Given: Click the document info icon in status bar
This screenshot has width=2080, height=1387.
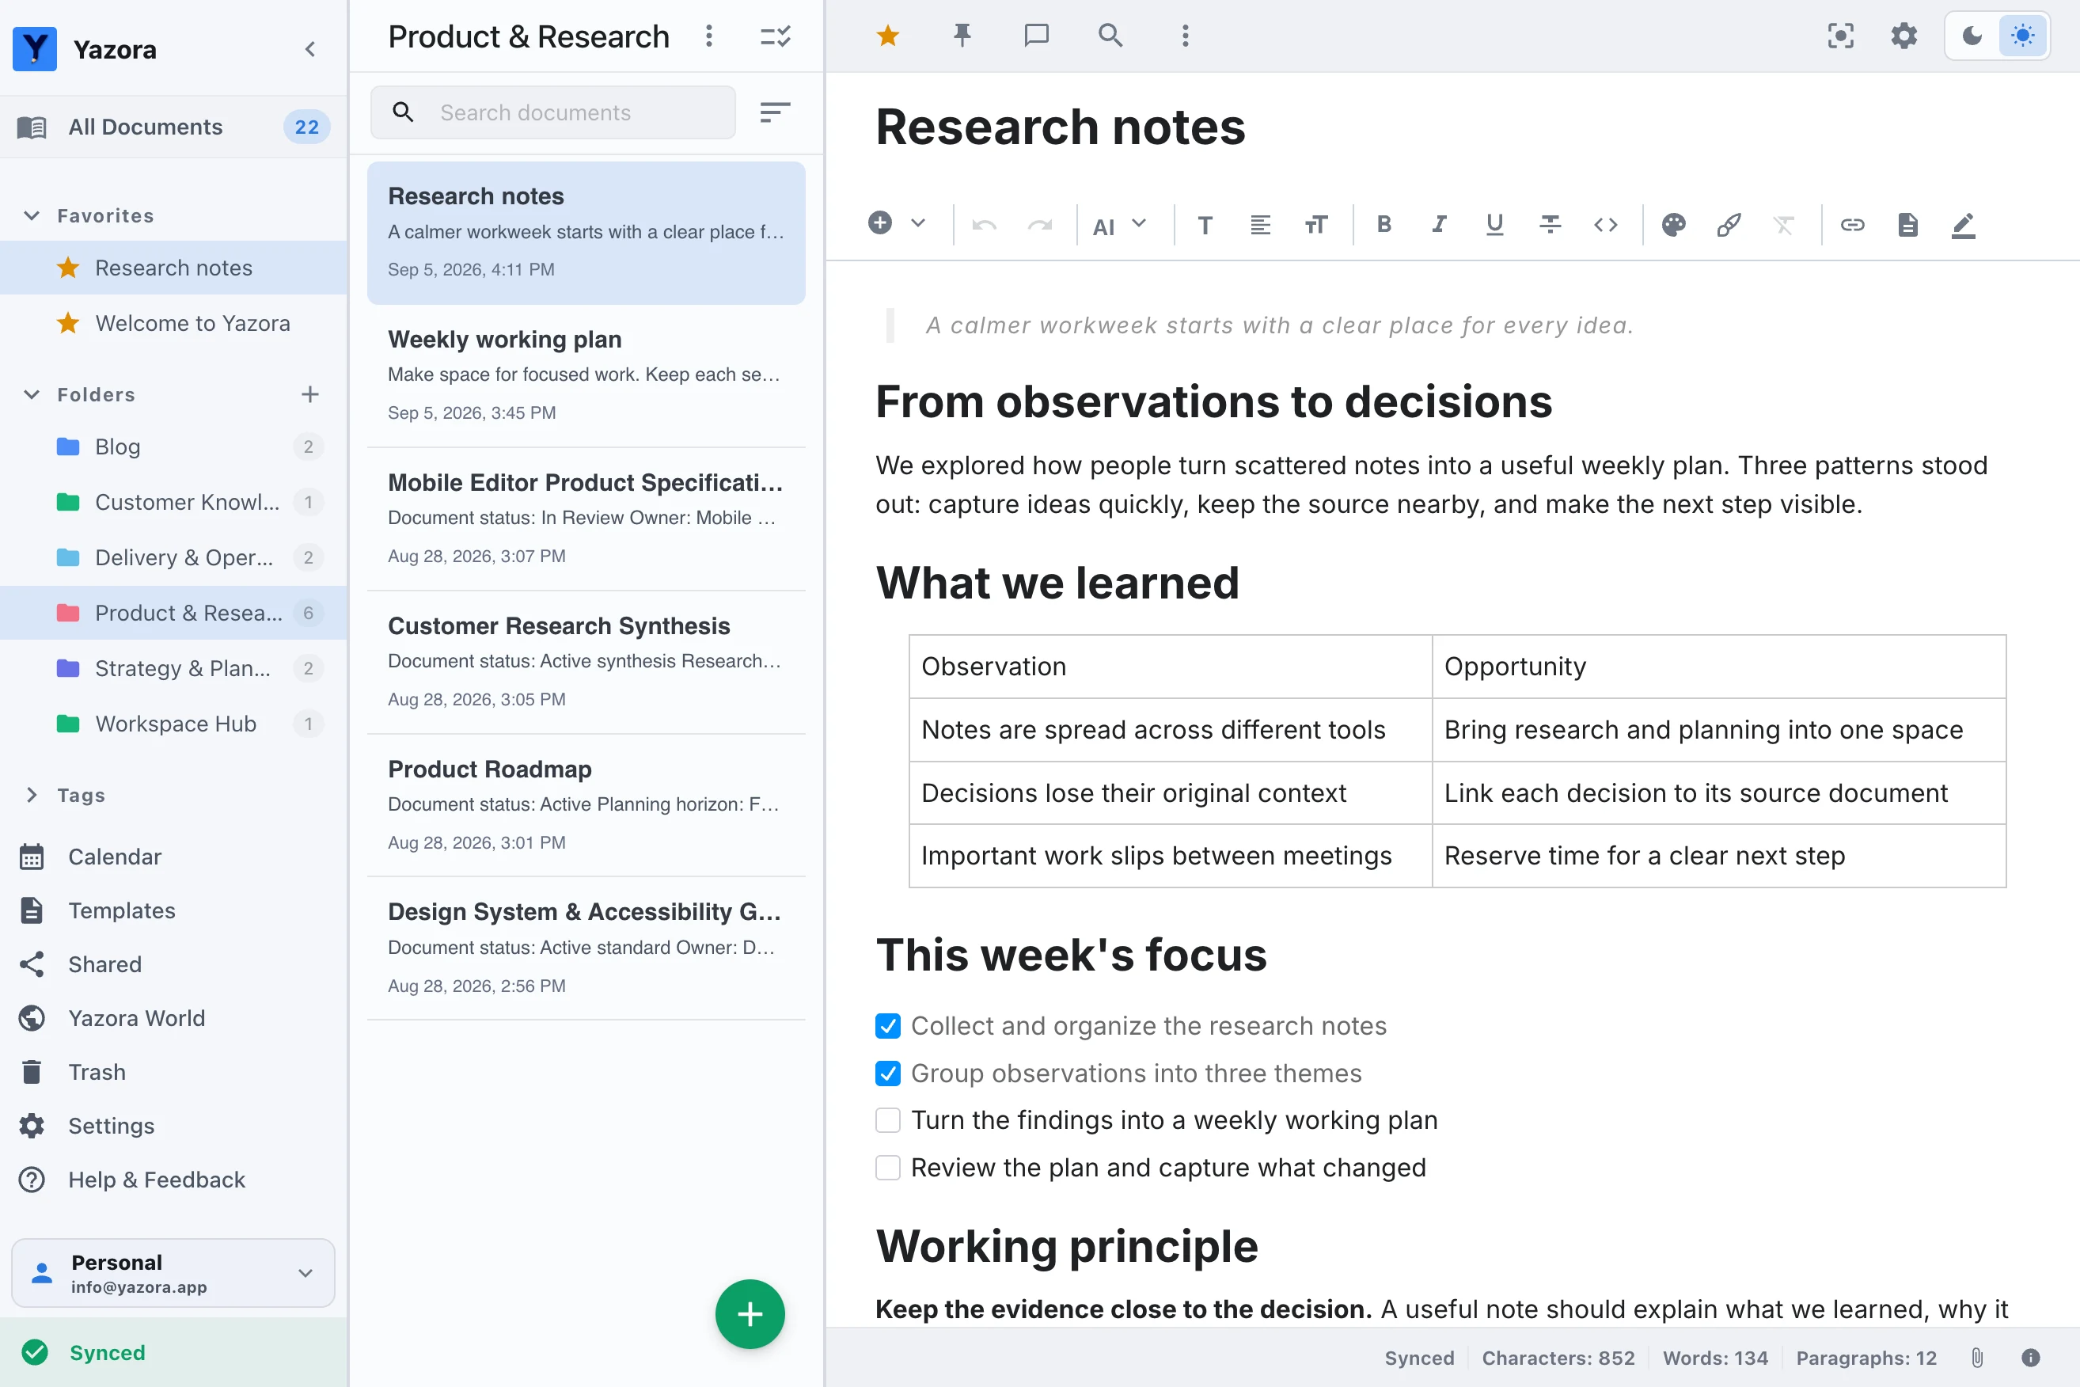Looking at the screenshot, I should [x=2030, y=1358].
